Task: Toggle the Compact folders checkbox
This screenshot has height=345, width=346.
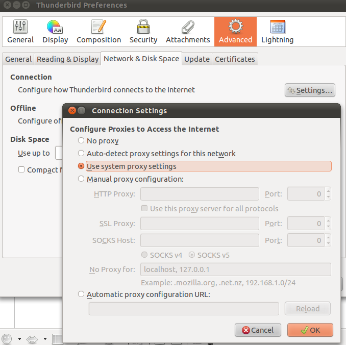Action: click(x=21, y=170)
